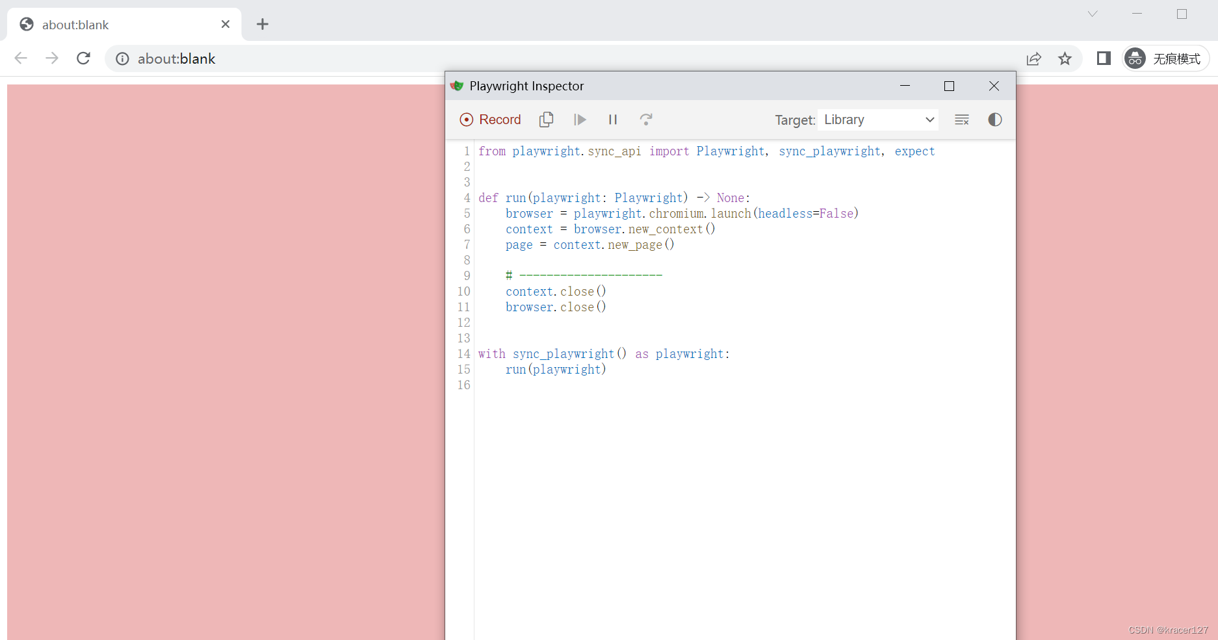Click the Pause icon in Inspector toolbar
Viewport: 1218px width, 640px height.
(x=613, y=120)
